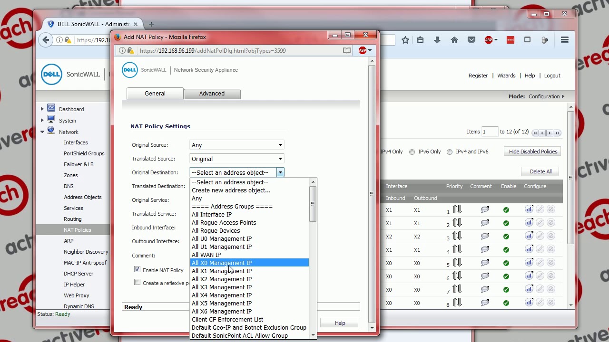Toggle enable checkmark for policy 3
This screenshot has height=342, width=609.
point(506,237)
